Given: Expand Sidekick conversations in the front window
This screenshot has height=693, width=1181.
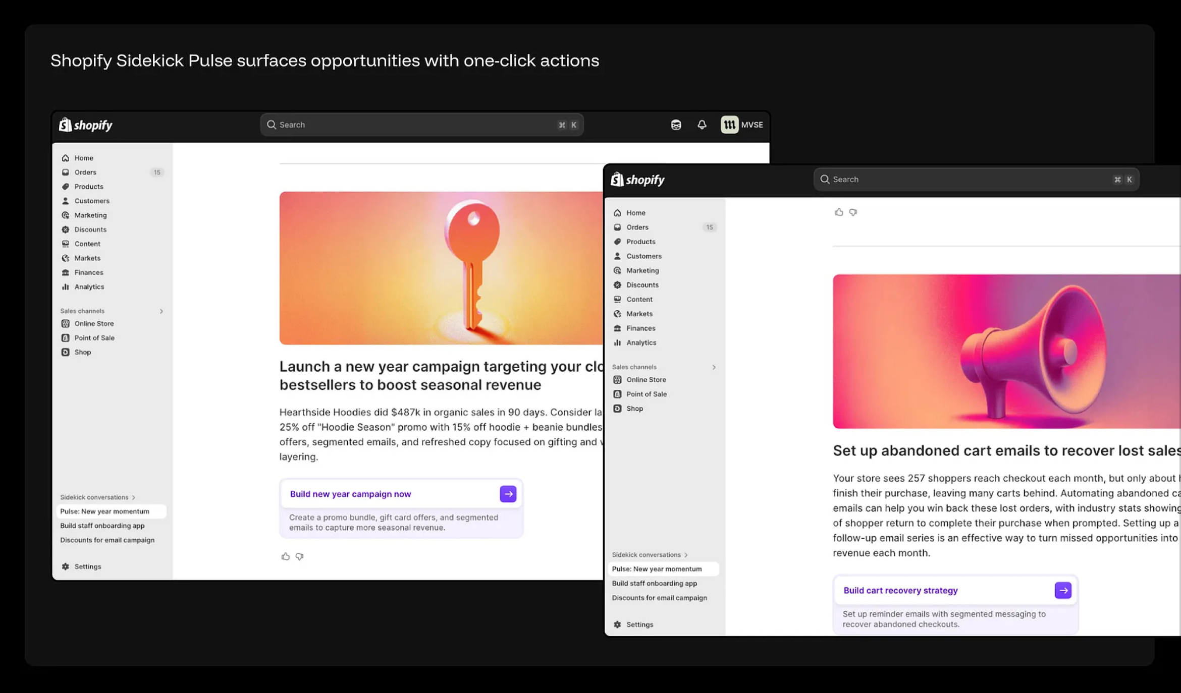Looking at the screenshot, I should [x=650, y=555].
